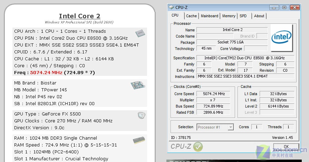Close the CPU-Z window
Viewport: 309px width, 162px height.
(295, 8)
